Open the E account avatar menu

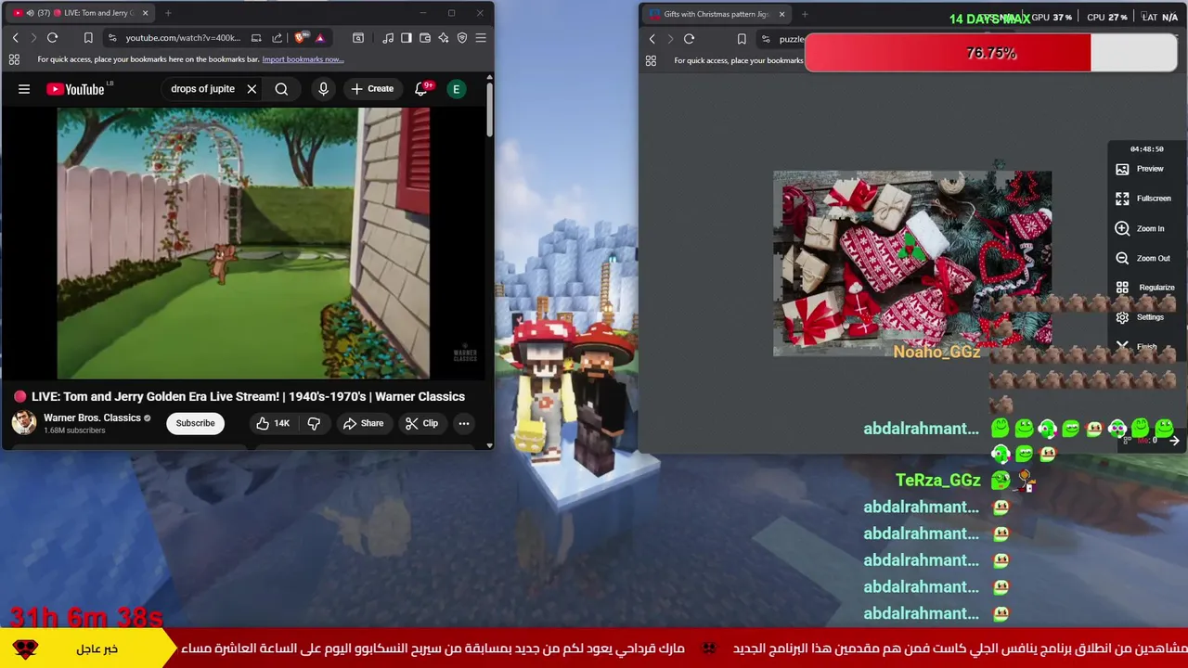[x=456, y=89]
